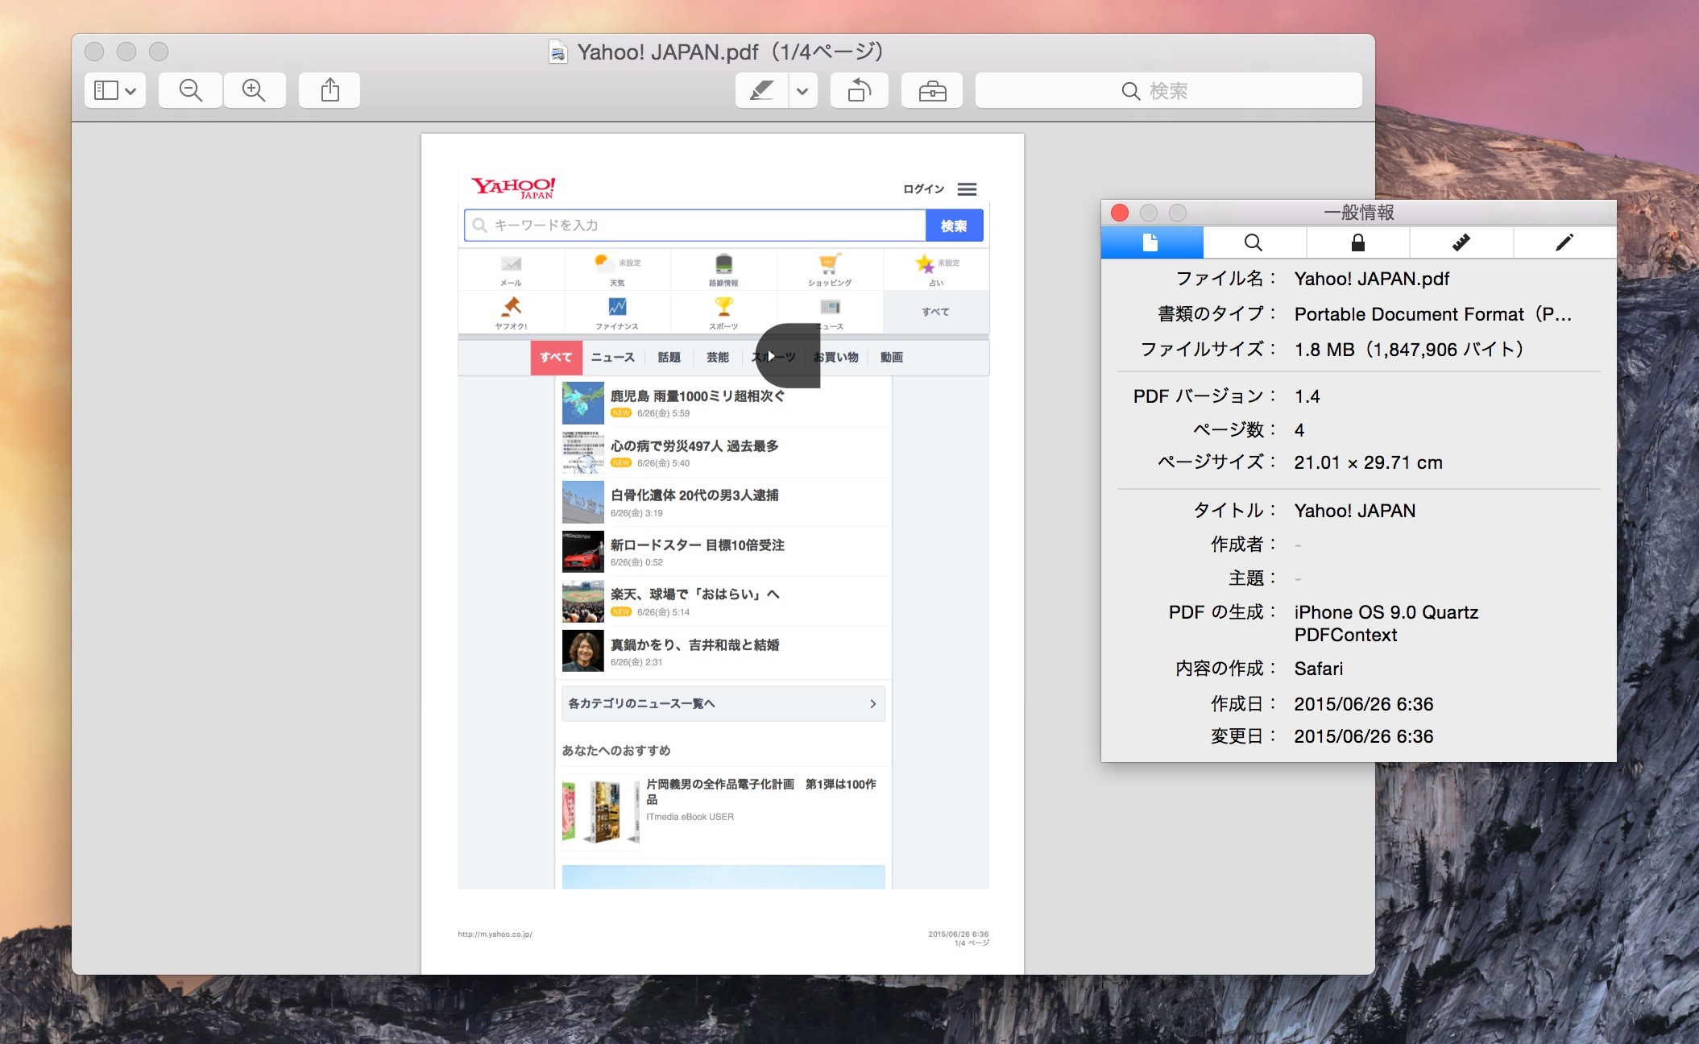Click the すべて cell in service grid
This screenshot has height=1044, width=1699.
(x=936, y=312)
